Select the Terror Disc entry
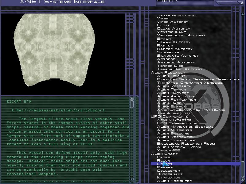The image size is (246, 184). click(170, 66)
